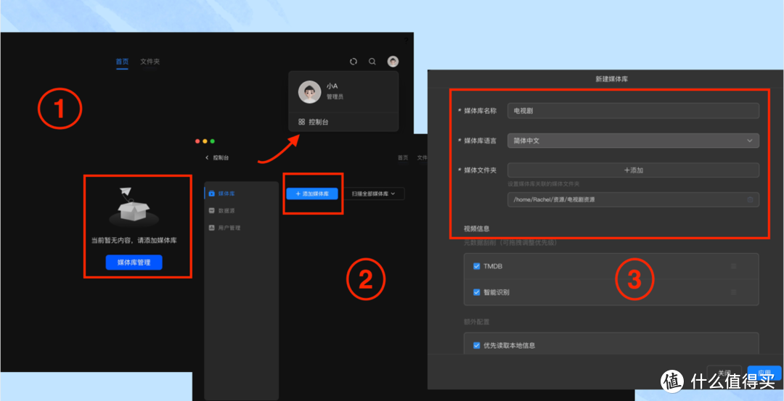Click the +添加 media folder button
This screenshot has width=784, height=401.
tap(633, 170)
